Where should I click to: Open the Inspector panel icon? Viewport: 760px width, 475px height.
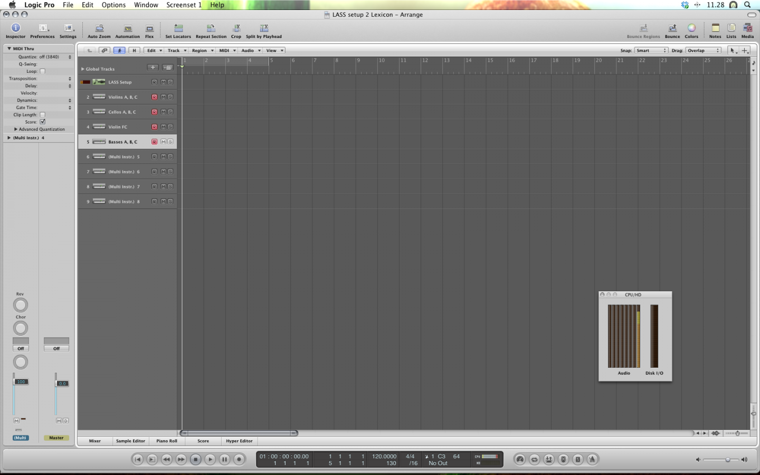(x=15, y=28)
